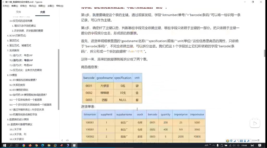Open the VirtualBox taskbar icon
267x148 pixels.
[x=55, y=145]
